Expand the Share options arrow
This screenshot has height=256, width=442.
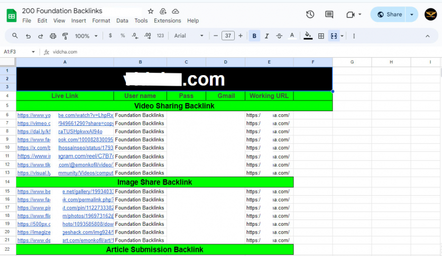tap(411, 14)
